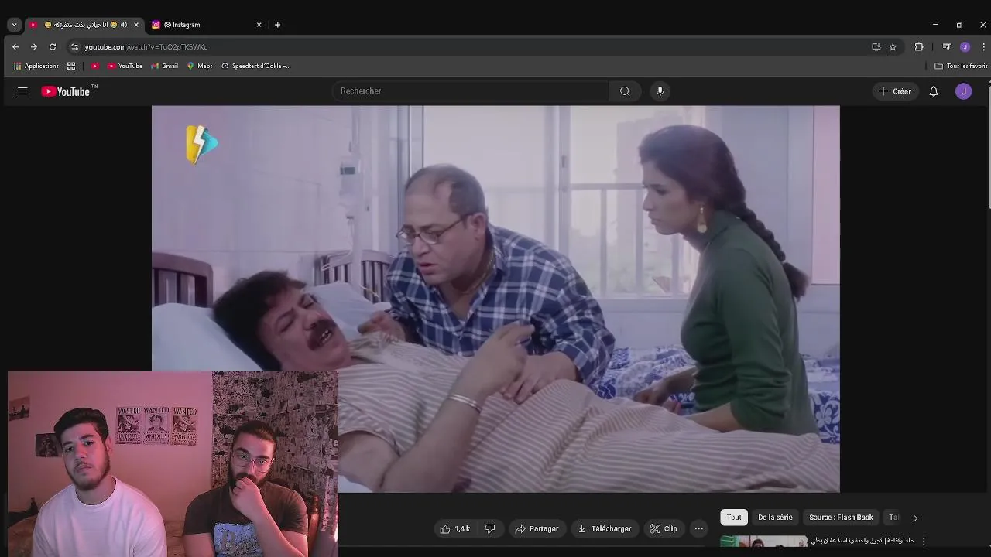The width and height of the screenshot is (991, 557).
Task: Switch to the Instagram tab
Action: pos(205,25)
